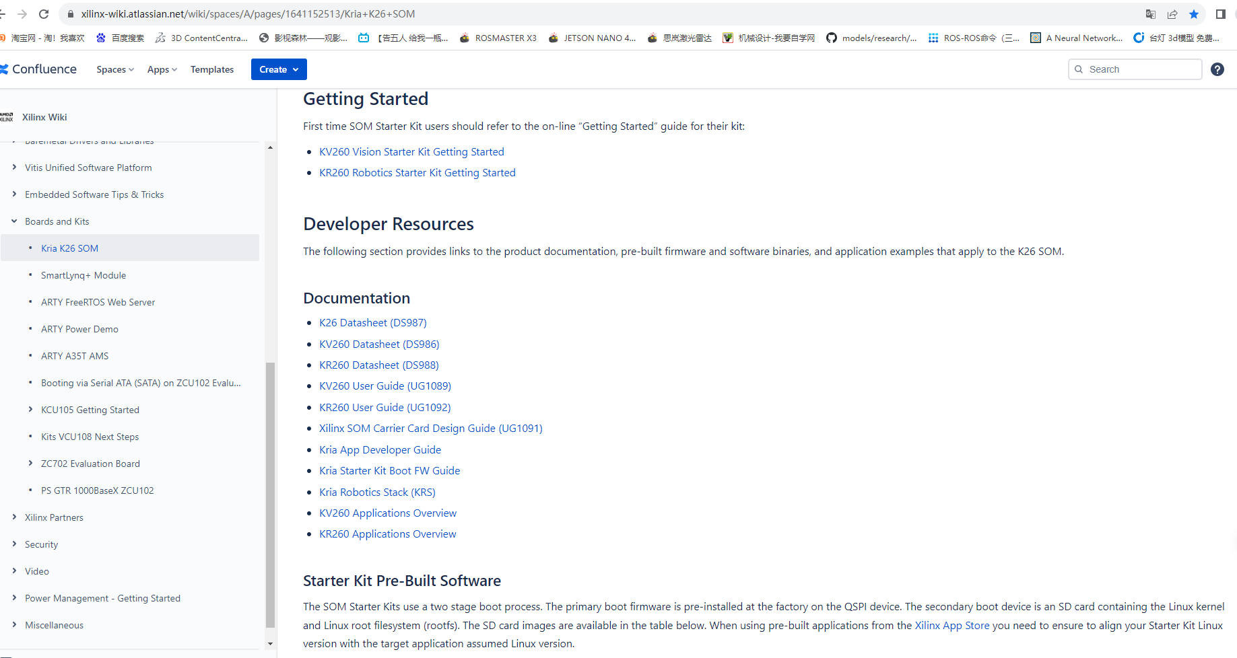Viewport: 1237px width, 658px height.
Task: Expand the Security tree node
Action: pyautogui.click(x=14, y=544)
